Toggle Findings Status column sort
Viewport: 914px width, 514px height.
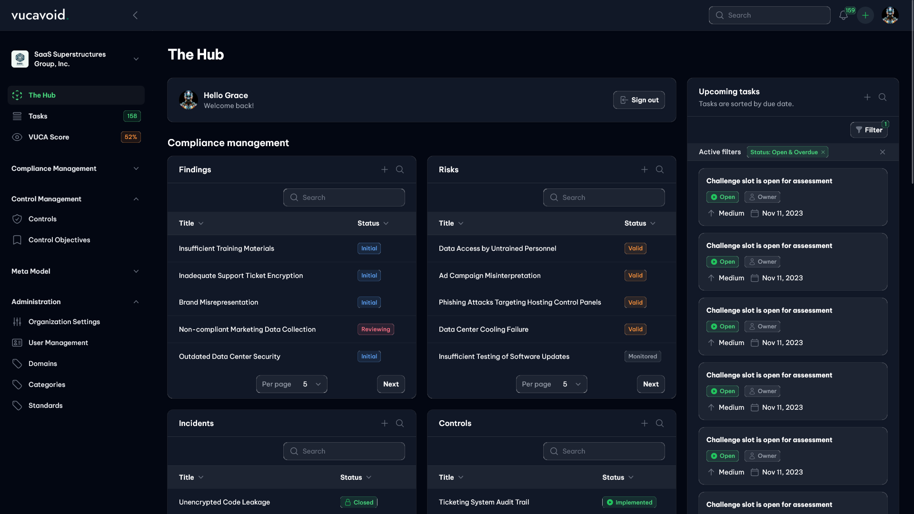point(373,223)
